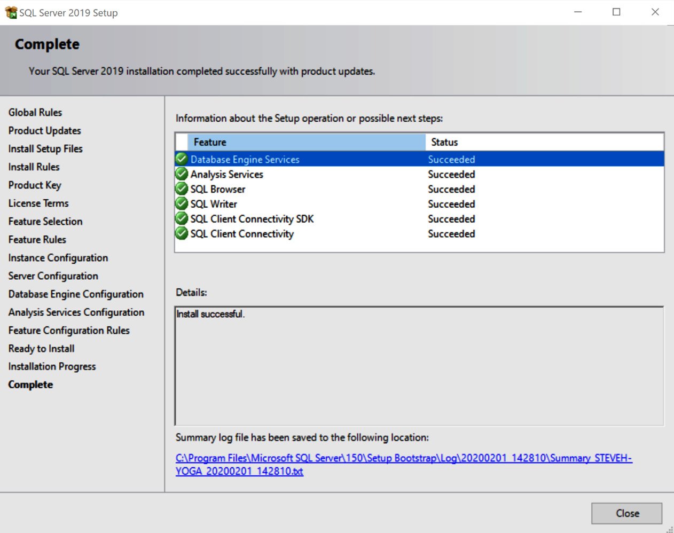Click green check icon beside SQL Browser
The height and width of the screenshot is (533, 674).
click(182, 189)
